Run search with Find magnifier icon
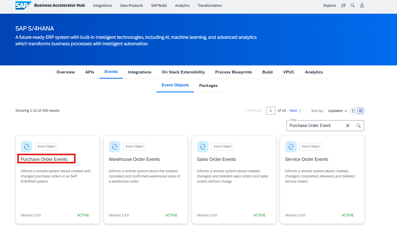 point(359,126)
